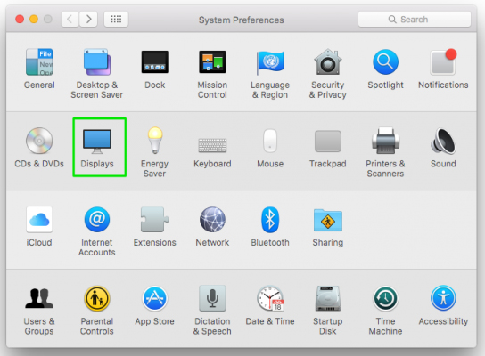Image resolution: width=485 pixels, height=356 pixels.
Task: Click the Show All grid button
Action: 116,20
